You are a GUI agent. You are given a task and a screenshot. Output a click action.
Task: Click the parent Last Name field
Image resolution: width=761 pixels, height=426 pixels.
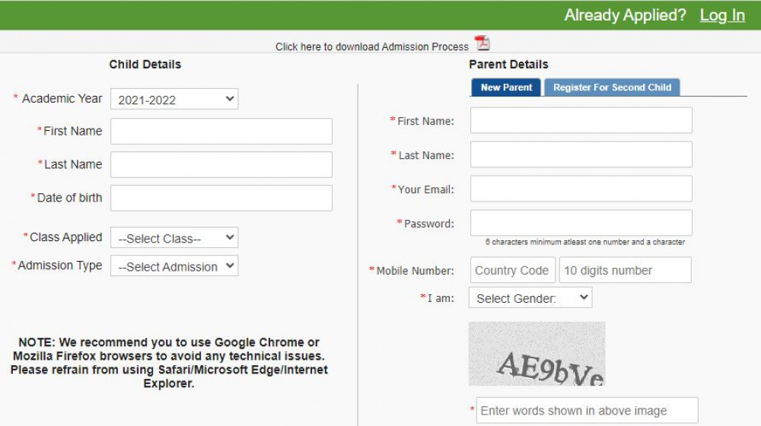click(x=581, y=154)
